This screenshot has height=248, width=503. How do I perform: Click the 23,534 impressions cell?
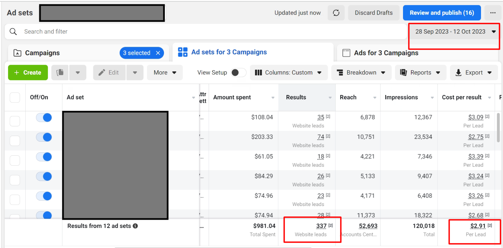pos(423,137)
